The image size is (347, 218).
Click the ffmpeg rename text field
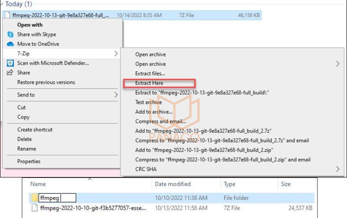pyautogui.click(x=57, y=198)
